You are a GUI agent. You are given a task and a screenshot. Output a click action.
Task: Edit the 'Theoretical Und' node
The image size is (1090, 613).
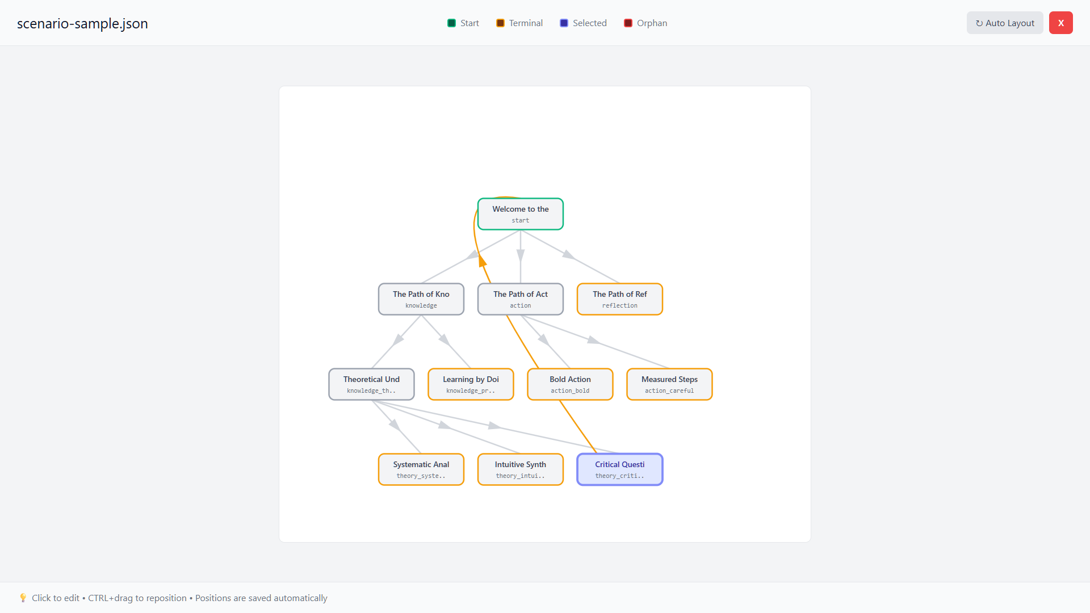pos(371,384)
